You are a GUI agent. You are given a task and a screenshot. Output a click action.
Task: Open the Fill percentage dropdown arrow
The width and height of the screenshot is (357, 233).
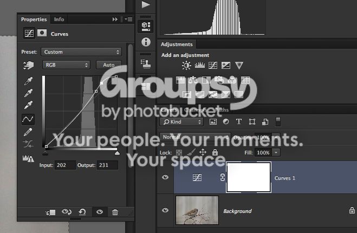coord(276,152)
